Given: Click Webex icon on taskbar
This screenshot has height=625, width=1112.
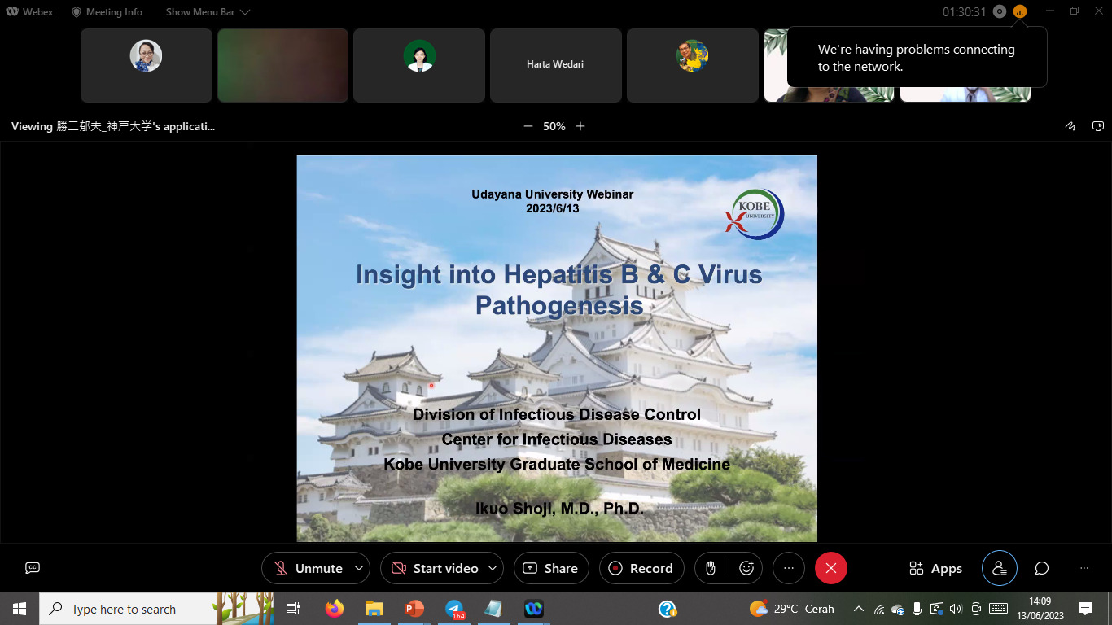Looking at the screenshot, I should [534, 609].
